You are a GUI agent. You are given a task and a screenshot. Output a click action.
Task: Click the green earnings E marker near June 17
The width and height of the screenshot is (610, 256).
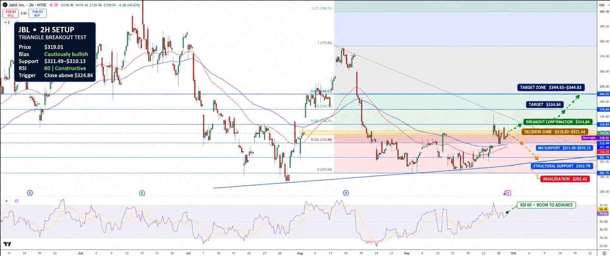142,193
